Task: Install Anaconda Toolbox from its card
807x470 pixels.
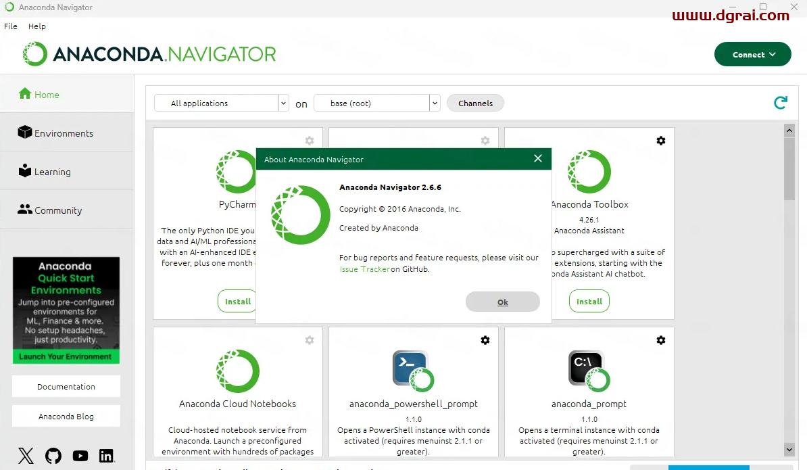Action: [589, 301]
